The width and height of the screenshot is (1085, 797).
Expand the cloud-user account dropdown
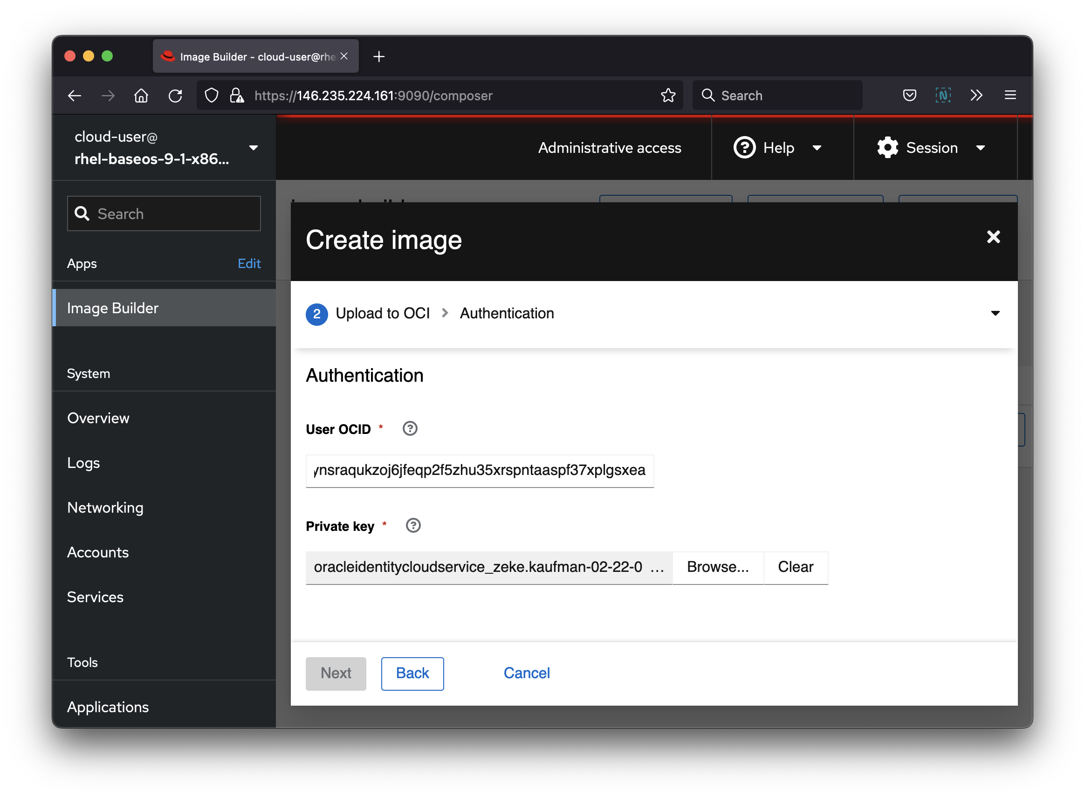tap(254, 148)
